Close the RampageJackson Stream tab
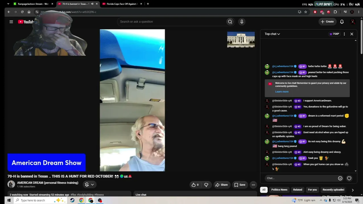Viewport: 363px width, 204px height. tap(52, 4)
